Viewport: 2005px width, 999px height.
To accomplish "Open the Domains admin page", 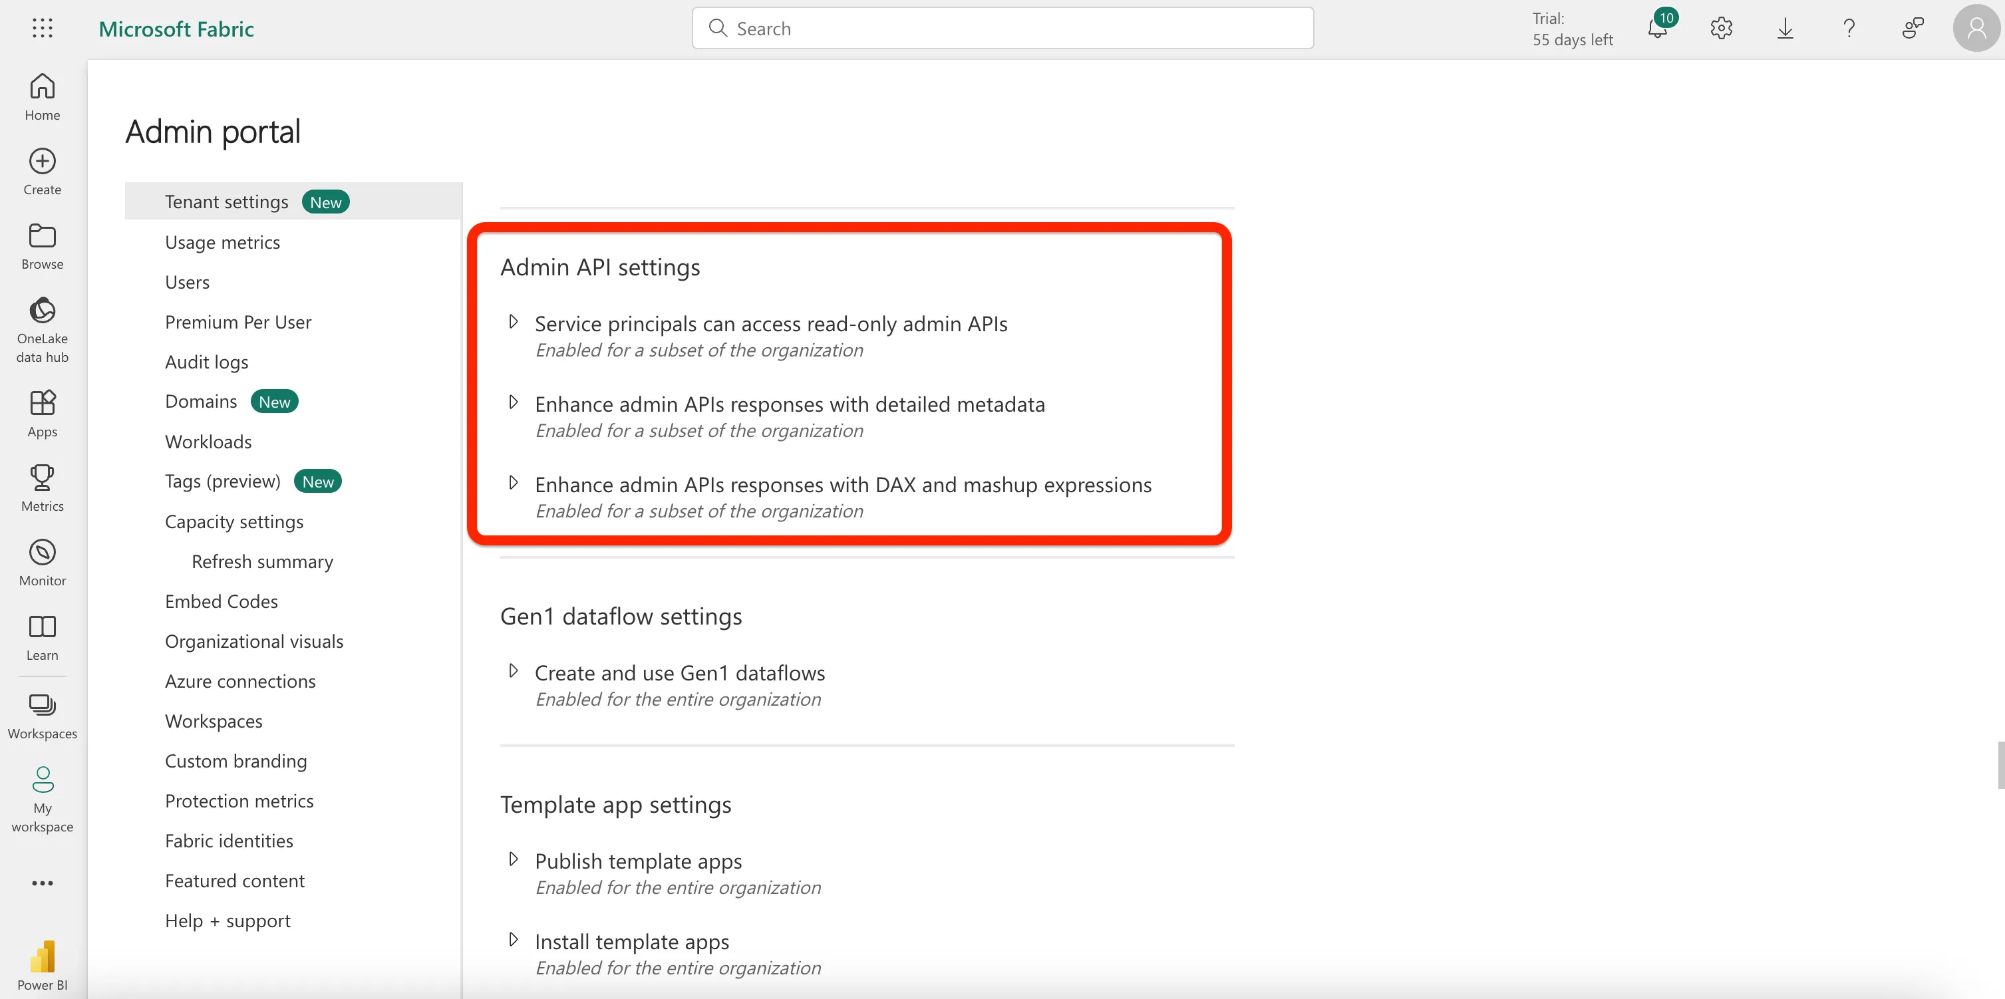I will point(201,402).
